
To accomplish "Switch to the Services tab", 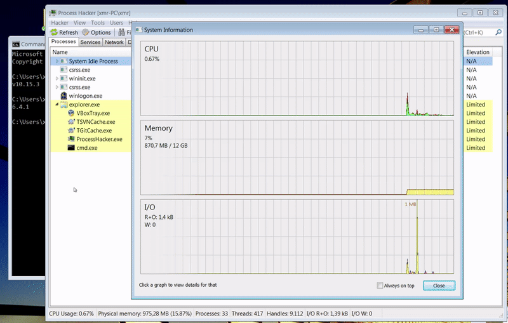I will 90,42.
